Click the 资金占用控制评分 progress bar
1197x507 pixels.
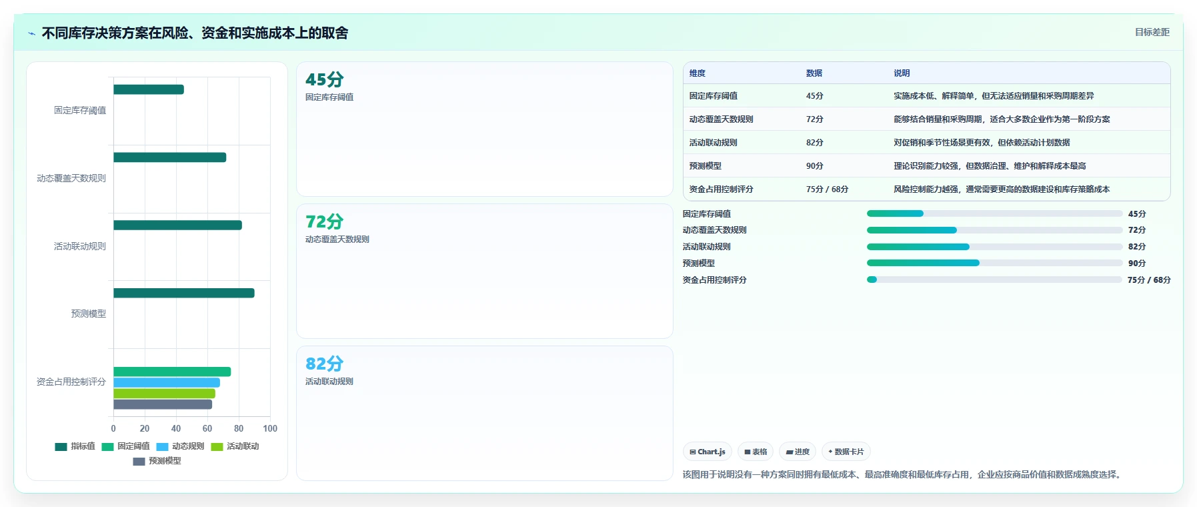(x=994, y=280)
